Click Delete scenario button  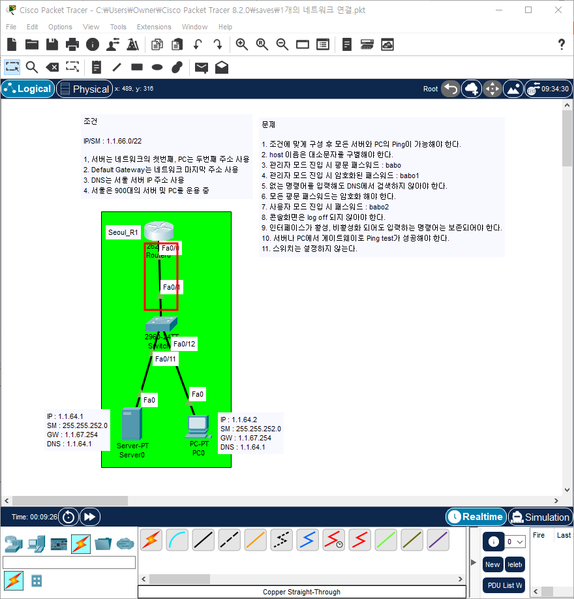coord(515,564)
